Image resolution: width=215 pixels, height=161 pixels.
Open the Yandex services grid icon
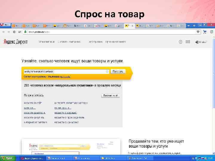pos(188,42)
